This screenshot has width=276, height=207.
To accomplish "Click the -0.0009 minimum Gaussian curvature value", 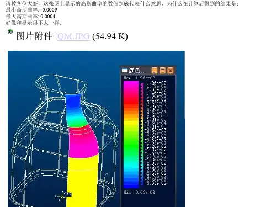I will pyautogui.click(x=49, y=10).
